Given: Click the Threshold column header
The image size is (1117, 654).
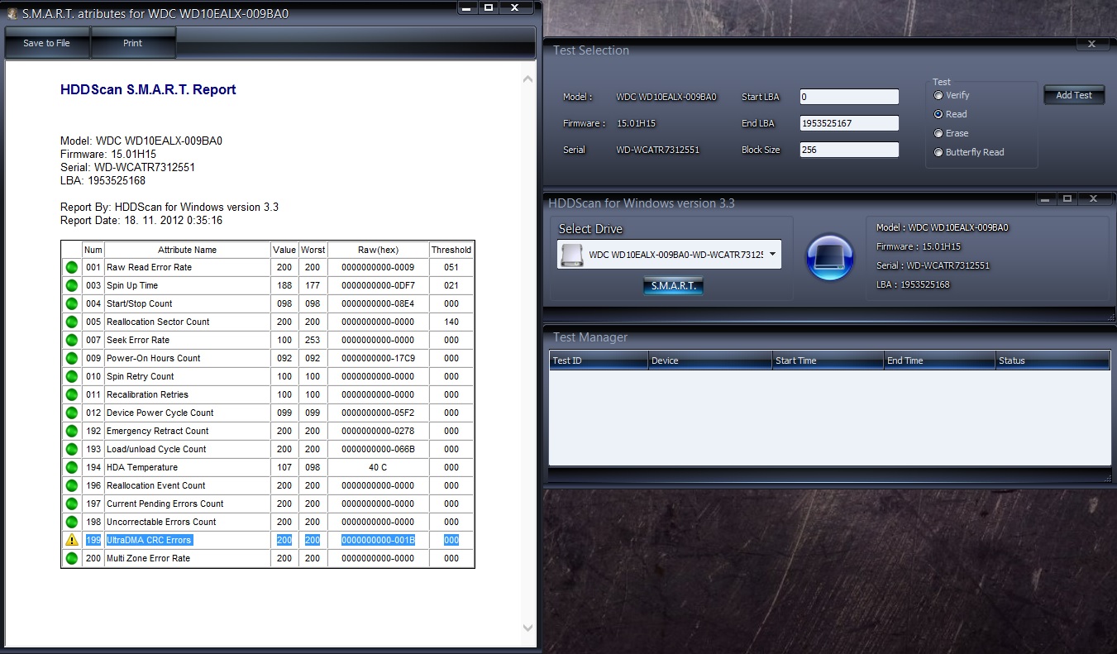Looking at the screenshot, I should pyautogui.click(x=451, y=250).
